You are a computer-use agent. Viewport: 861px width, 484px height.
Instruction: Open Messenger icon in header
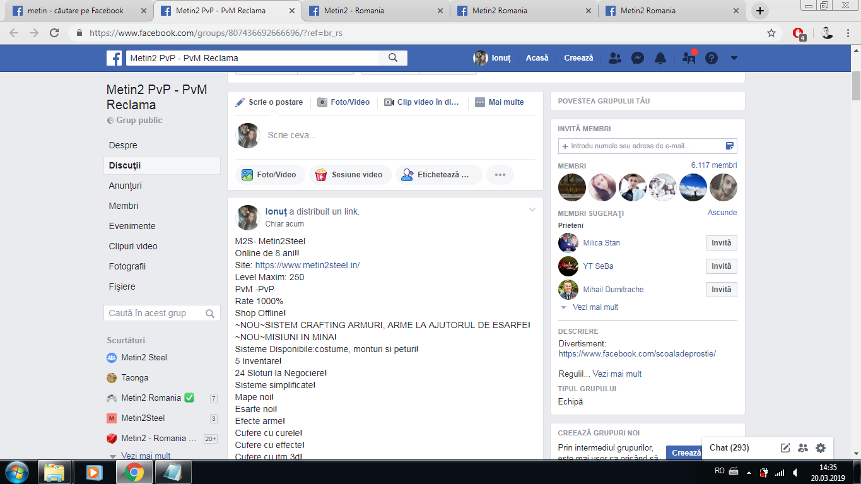click(x=638, y=58)
